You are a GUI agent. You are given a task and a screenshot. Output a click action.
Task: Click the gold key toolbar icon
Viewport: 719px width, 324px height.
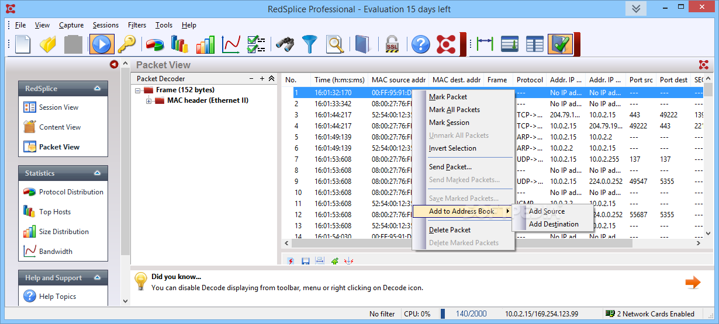(x=127, y=44)
